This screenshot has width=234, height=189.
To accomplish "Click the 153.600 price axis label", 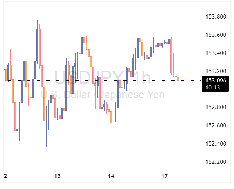I will pyautogui.click(x=216, y=35).
